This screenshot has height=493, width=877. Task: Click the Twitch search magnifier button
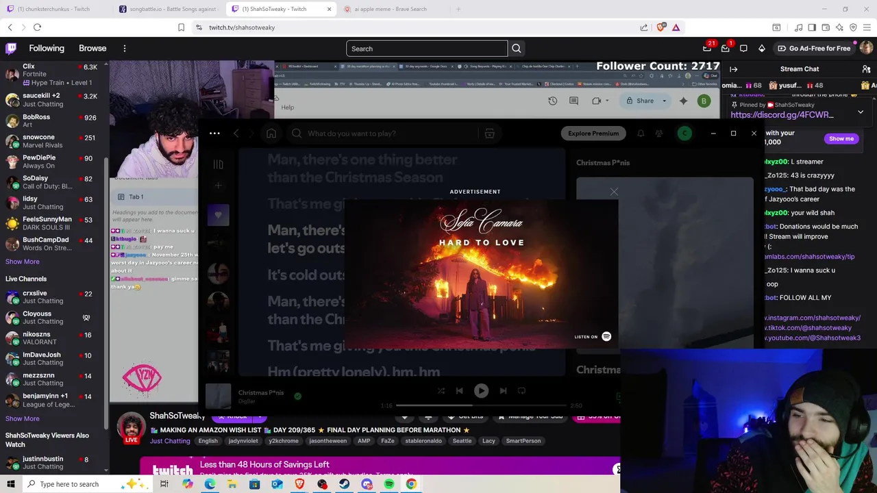tap(517, 49)
